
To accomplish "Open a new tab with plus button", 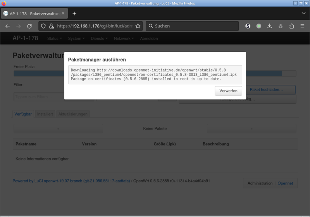I will 74,14.
